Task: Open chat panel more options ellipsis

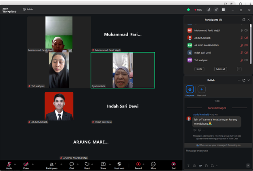Action: tap(239, 80)
